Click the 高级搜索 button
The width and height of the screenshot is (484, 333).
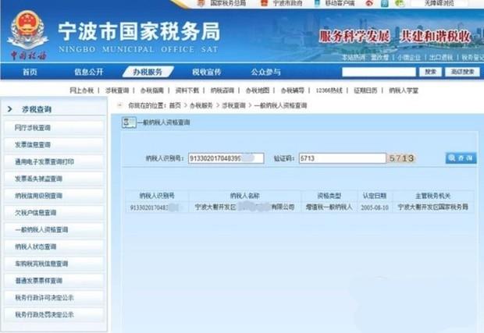[462, 72]
